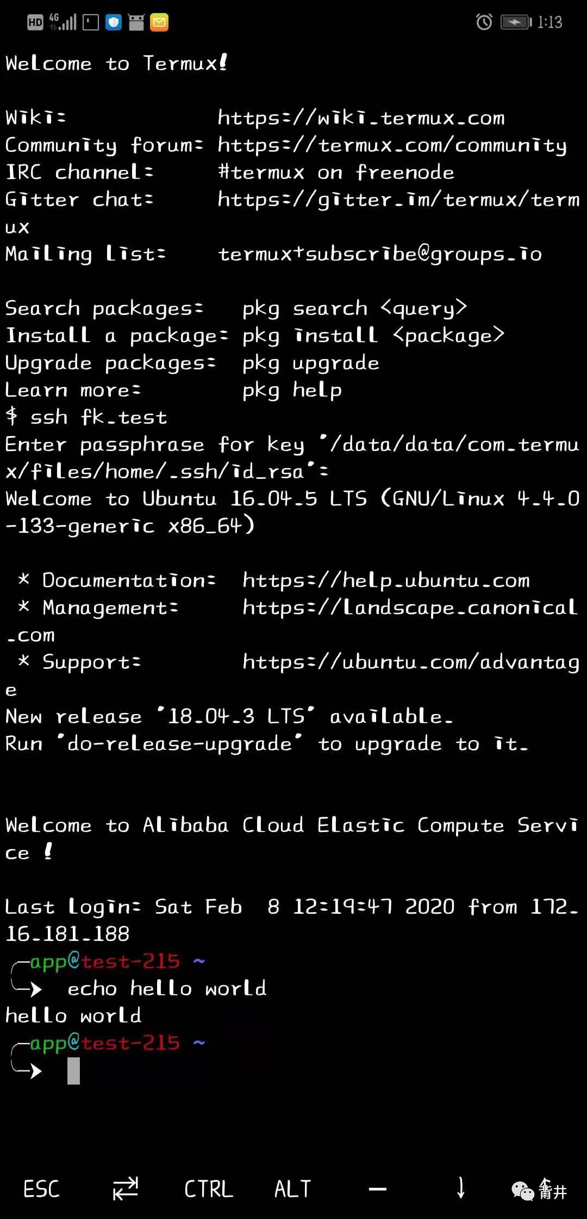Open the landscape.canonical management link
Screen dimensions: 587x1219
tap(410, 608)
